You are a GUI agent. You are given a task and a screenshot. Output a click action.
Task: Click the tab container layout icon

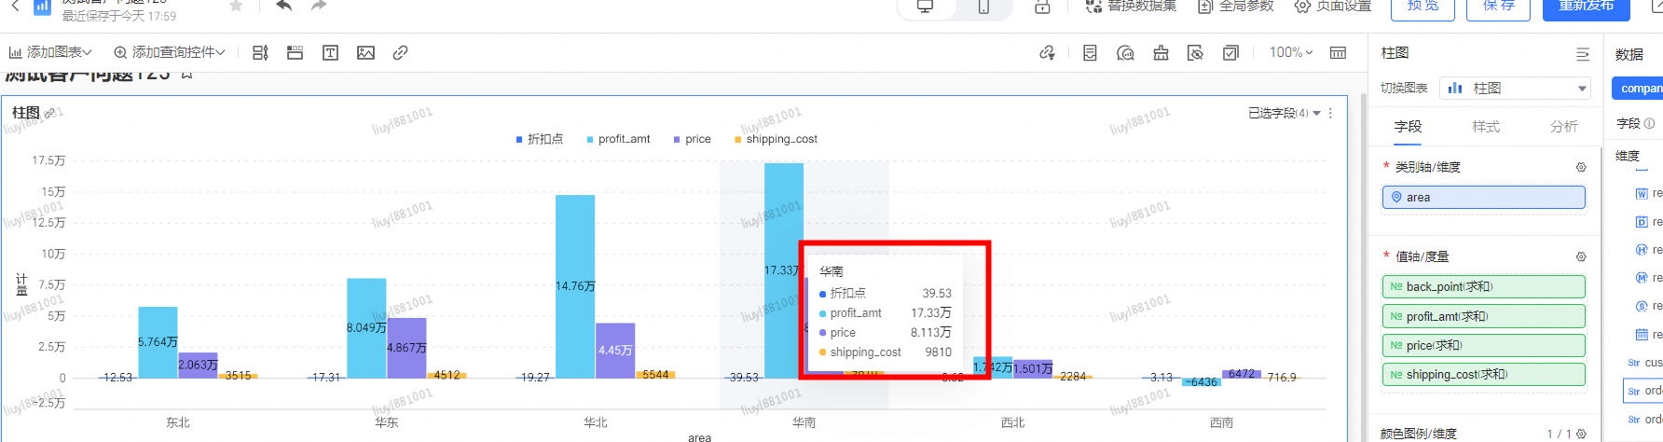click(x=295, y=53)
